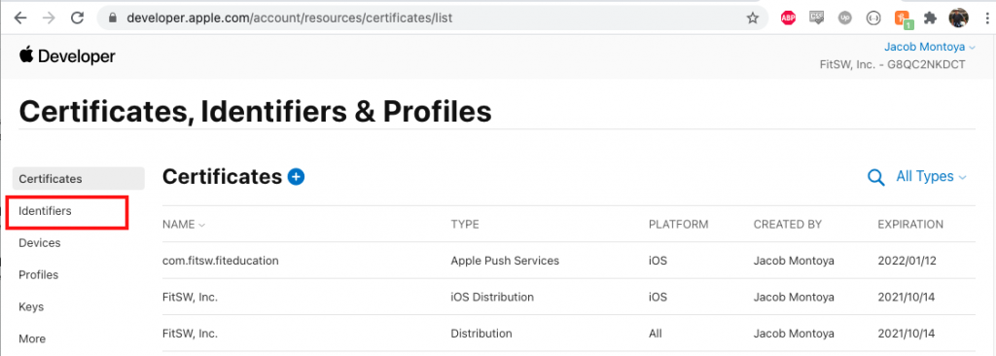Viewport: 996px width, 356px height.
Task: Open Profiles in the sidebar
Action: [x=38, y=275]
